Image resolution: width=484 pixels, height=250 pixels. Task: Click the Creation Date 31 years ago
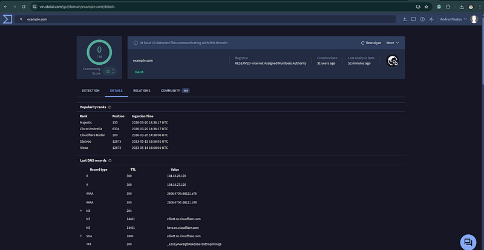tap(326, 64)
